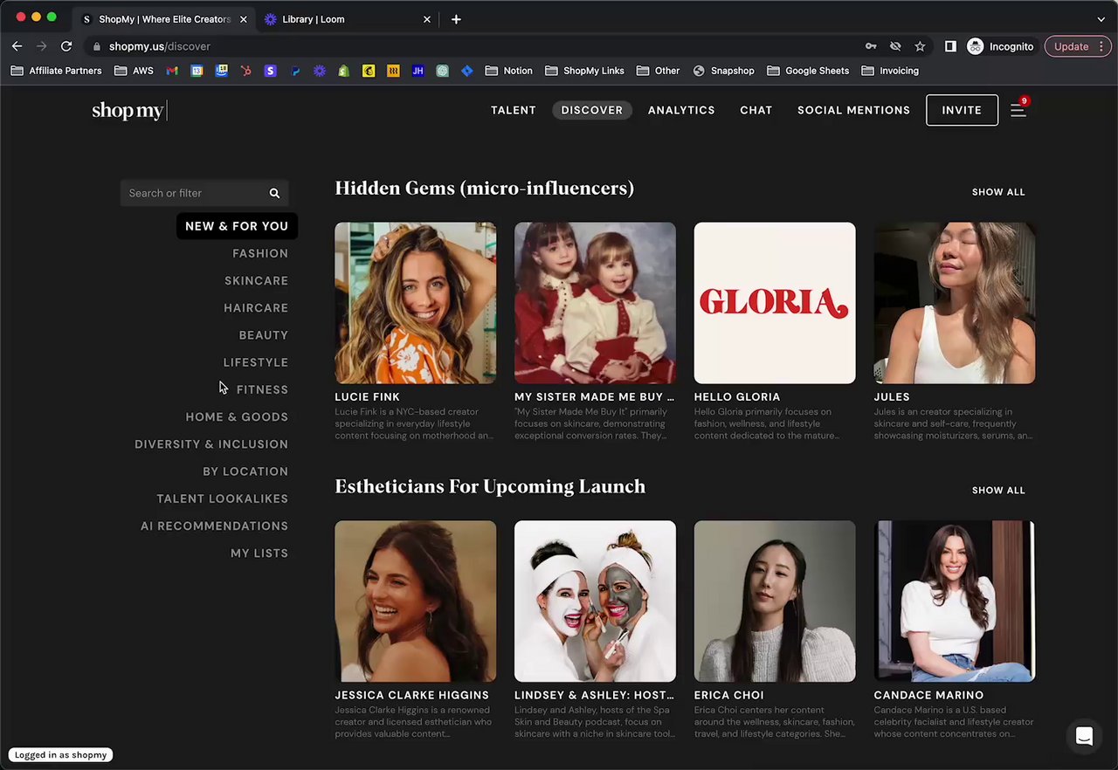Open the PayPal bookmark icon
The width and height of the screenshot is (1118, 770).
click(x=295, y=71)
